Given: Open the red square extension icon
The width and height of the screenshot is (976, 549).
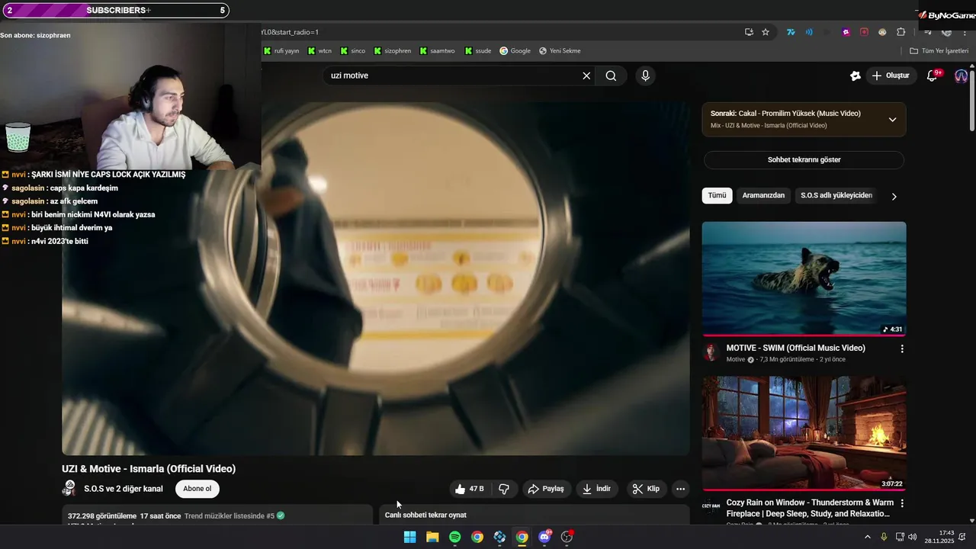Looking at the screenshot, I should (x=864, y=32).
